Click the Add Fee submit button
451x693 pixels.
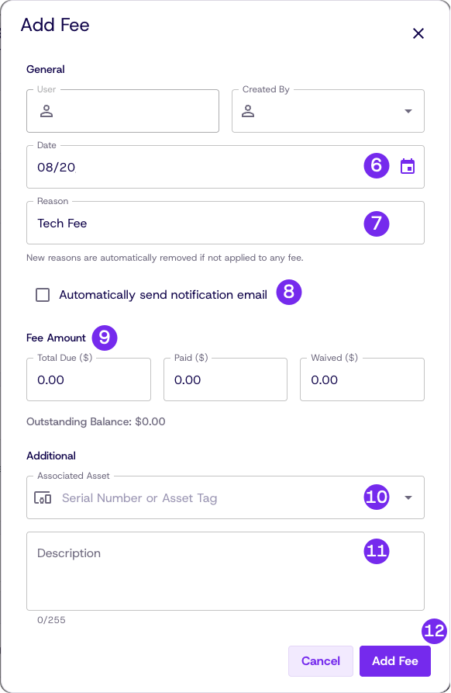click(395, 660)
